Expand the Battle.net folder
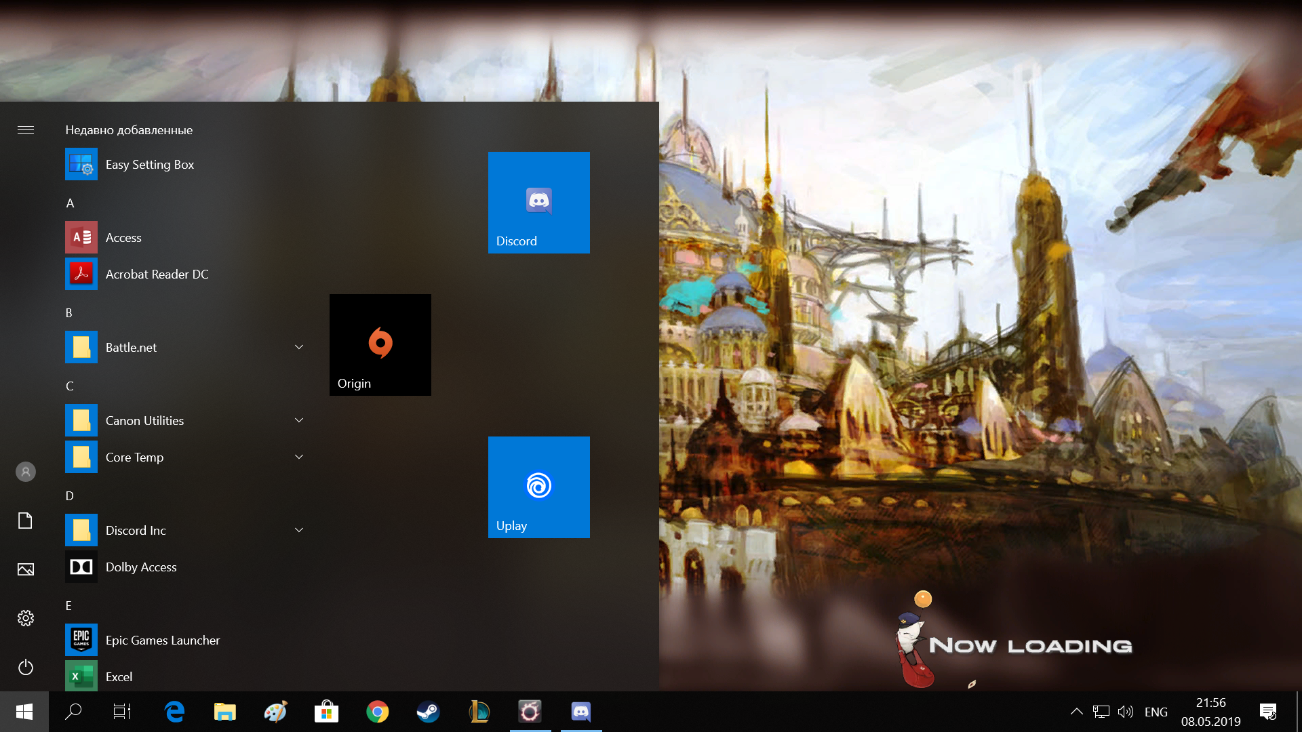This screenshot has width=1302, height=732. pos(299,347)
